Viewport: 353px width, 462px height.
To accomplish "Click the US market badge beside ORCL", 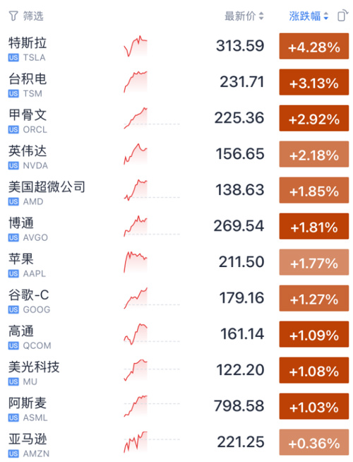I will 13,130.
